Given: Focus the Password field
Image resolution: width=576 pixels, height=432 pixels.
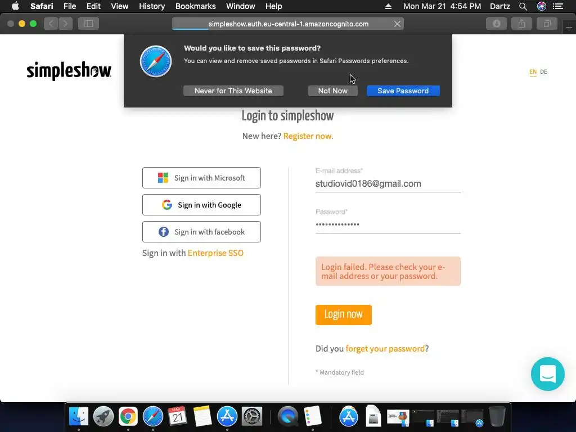Looking at the screenshot, I should point(388,224).
